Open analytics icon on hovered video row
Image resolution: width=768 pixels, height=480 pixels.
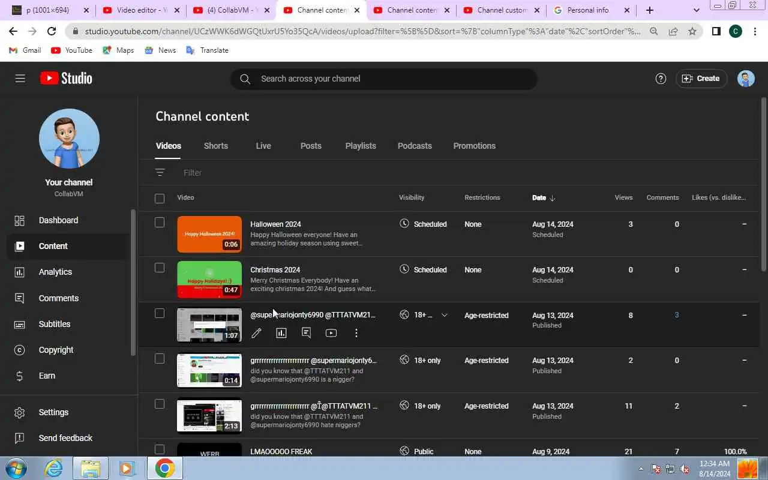281,333
